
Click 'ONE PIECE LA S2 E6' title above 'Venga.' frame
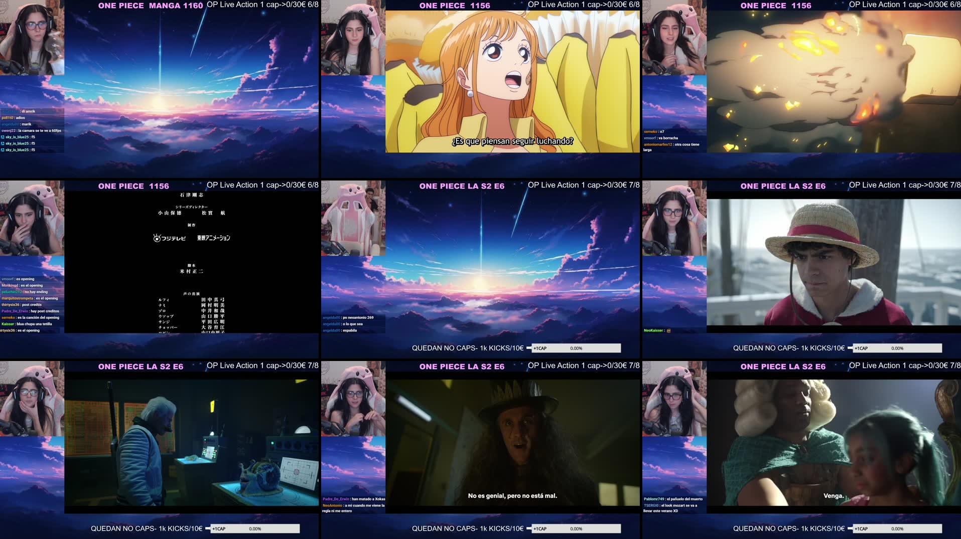[x=783, y=367]
